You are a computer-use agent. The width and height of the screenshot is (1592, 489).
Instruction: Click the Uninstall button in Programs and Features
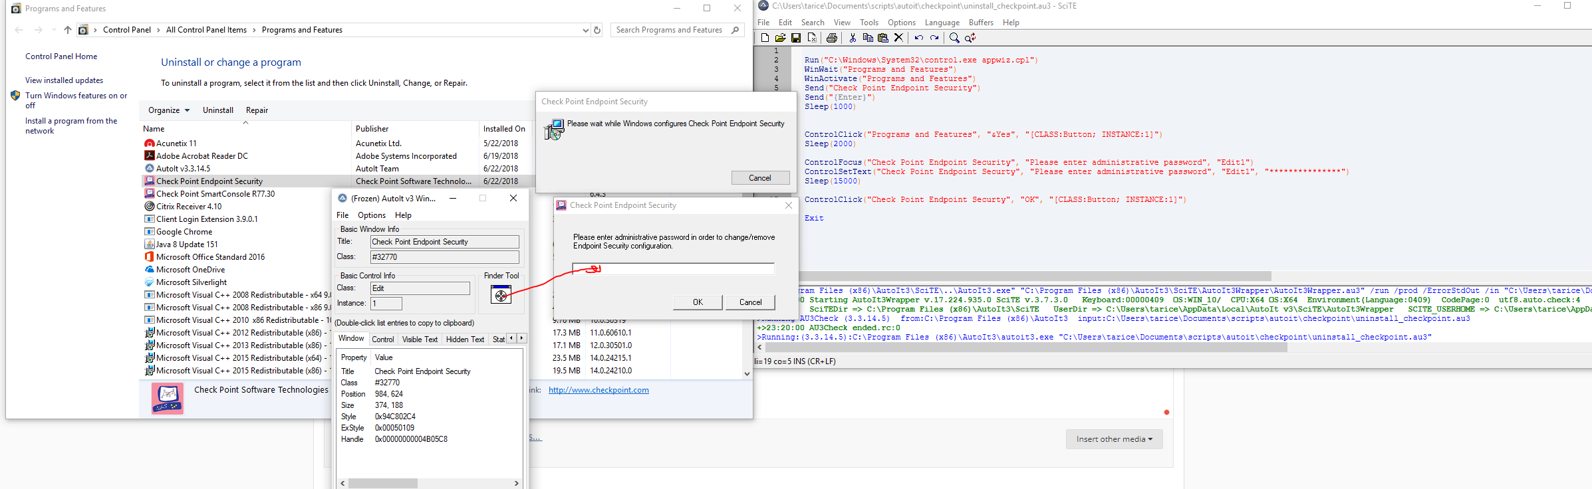click(x=218, y=110)
